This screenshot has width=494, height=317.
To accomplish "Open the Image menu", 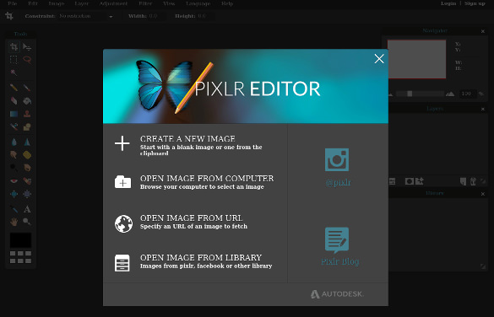I will pyautogui.click(x=57, y=3).
